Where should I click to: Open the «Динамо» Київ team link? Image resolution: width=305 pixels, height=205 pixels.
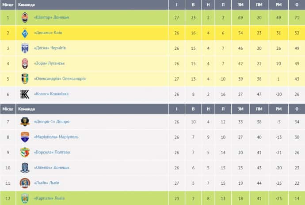(48, 33)
